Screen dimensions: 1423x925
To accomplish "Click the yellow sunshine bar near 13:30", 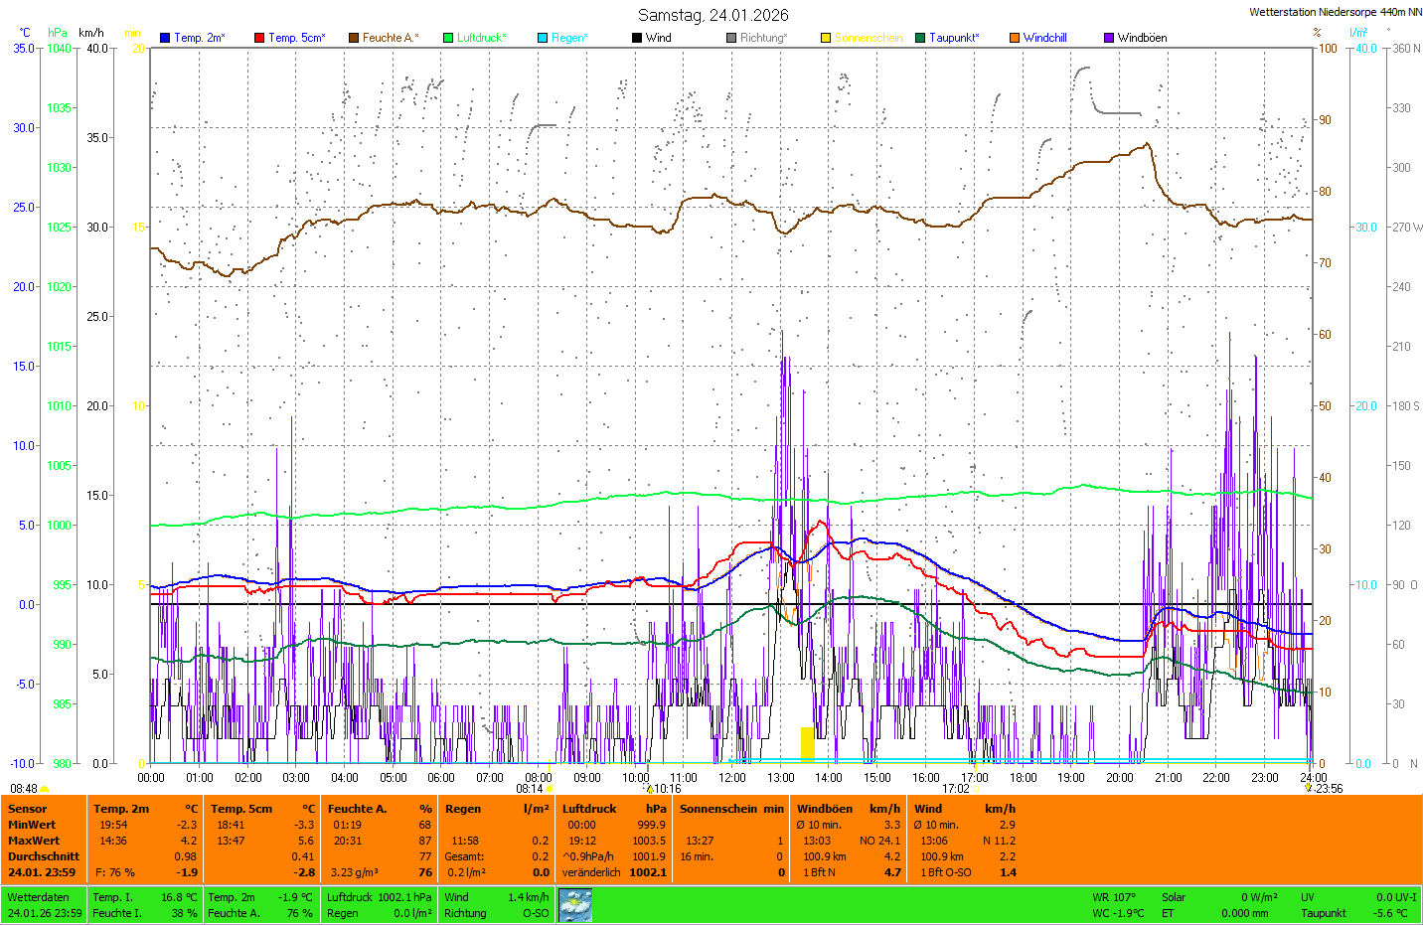I will click(808, 743).
